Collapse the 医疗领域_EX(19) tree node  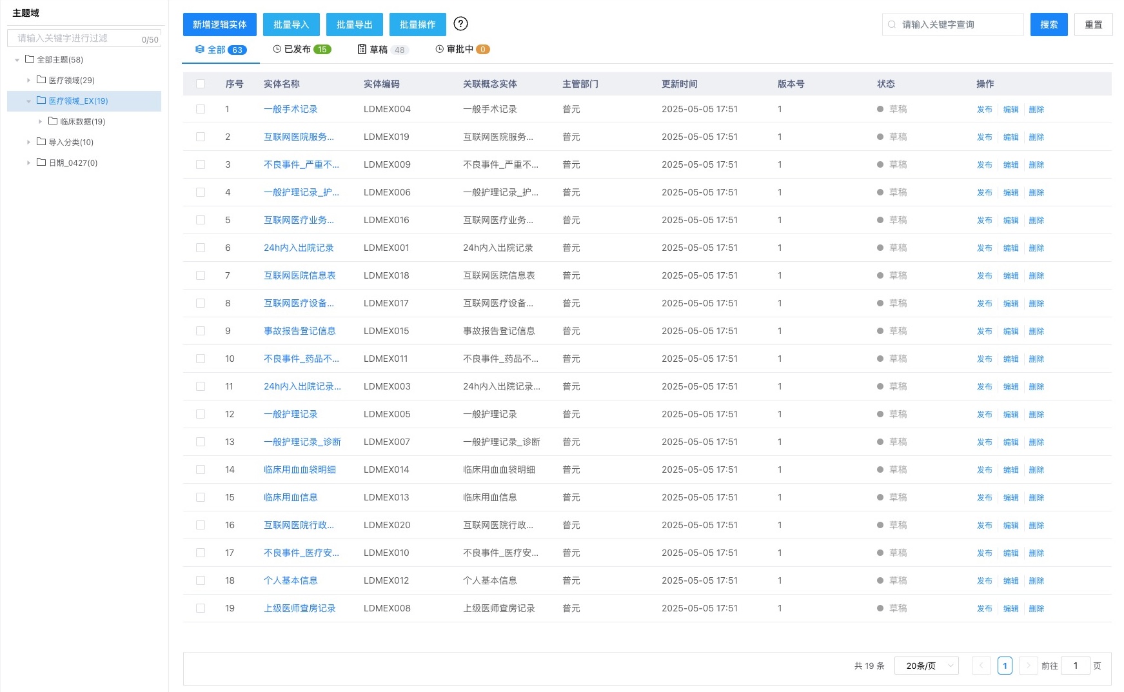coord(28,101)
